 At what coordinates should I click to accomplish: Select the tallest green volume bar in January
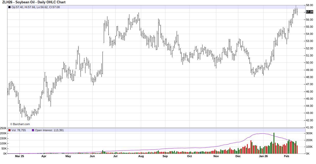(274, 143)
